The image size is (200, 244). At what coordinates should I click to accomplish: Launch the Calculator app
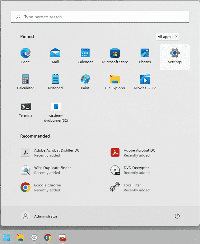[26, 82]
